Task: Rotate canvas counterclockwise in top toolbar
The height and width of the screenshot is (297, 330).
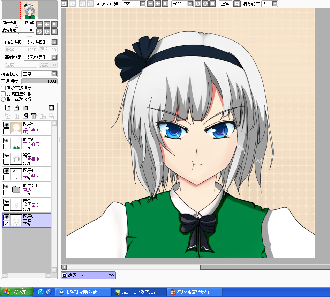Action: [x=198, y=4]
